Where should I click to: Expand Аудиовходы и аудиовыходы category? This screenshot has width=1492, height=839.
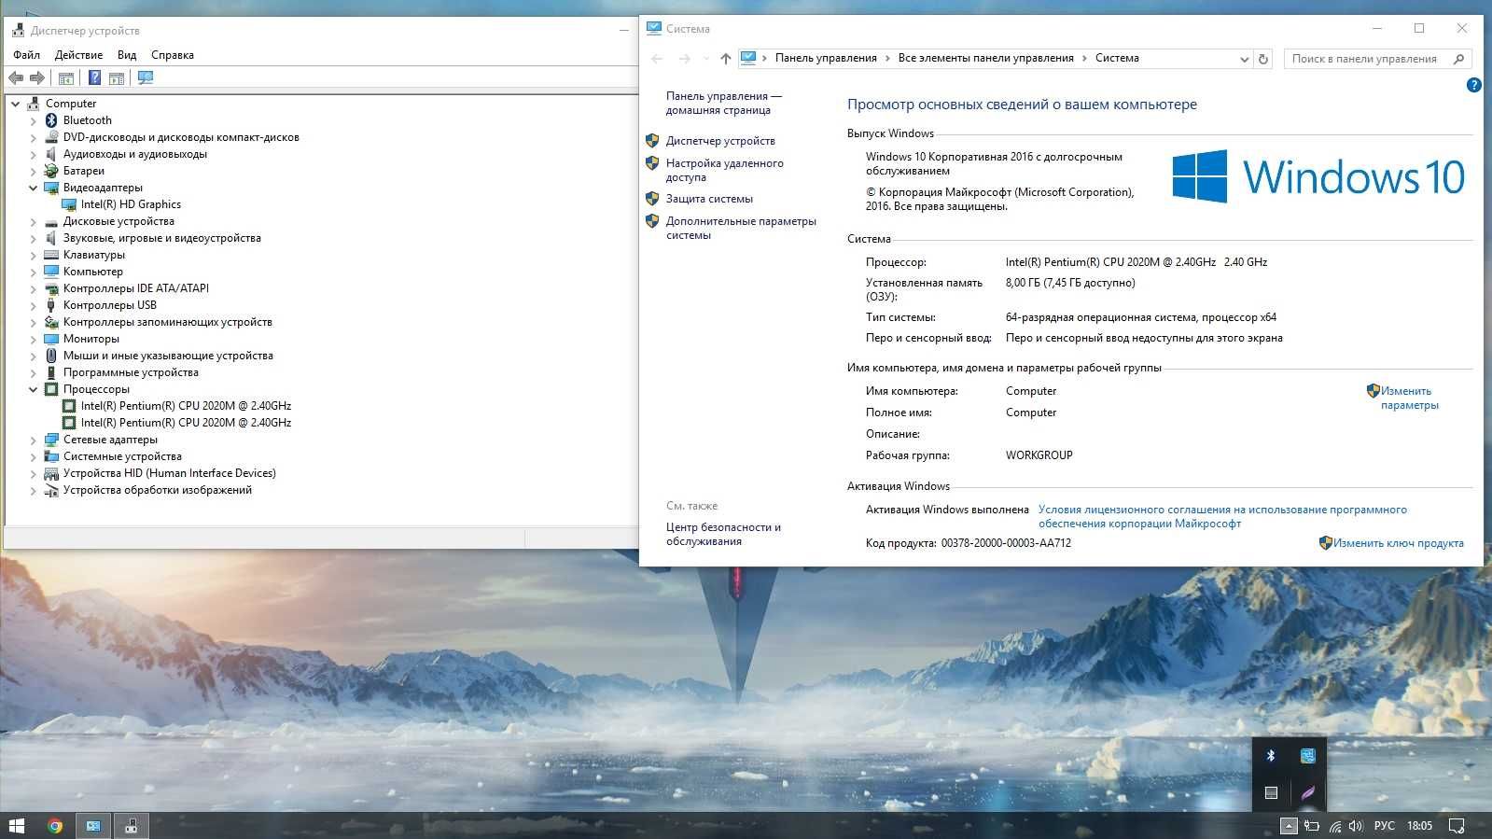coord(34,154)
